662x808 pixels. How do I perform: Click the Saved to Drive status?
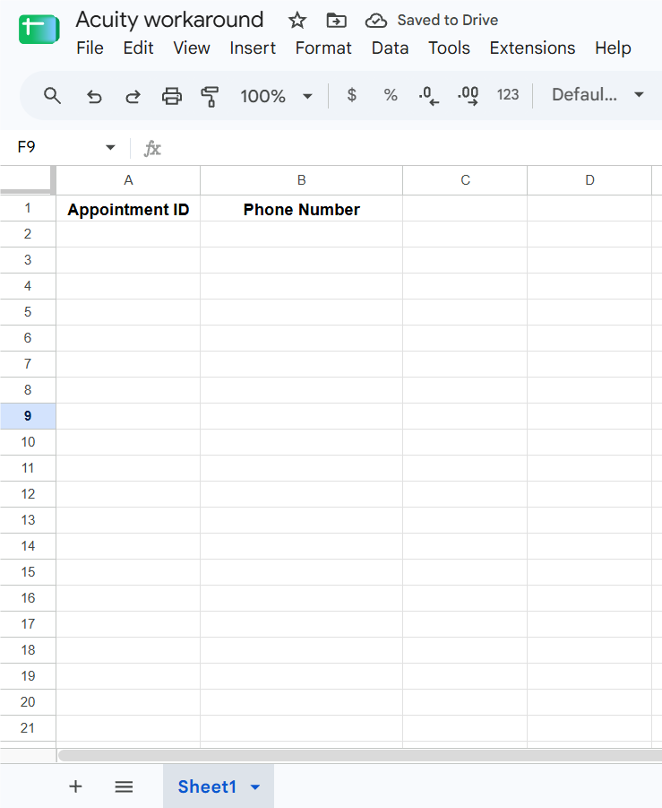[x=447, y=20]
